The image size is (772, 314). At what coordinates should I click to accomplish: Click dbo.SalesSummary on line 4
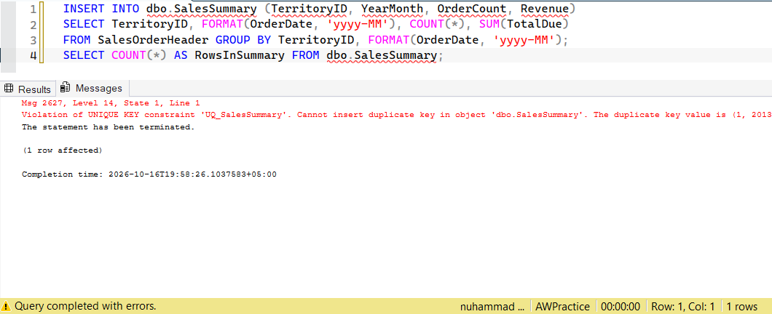click(x=382, y=55)
